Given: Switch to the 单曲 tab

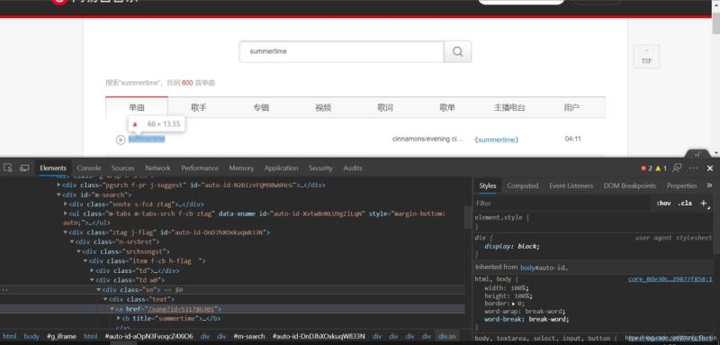Looking at the screenshot, I should (137, 107).
